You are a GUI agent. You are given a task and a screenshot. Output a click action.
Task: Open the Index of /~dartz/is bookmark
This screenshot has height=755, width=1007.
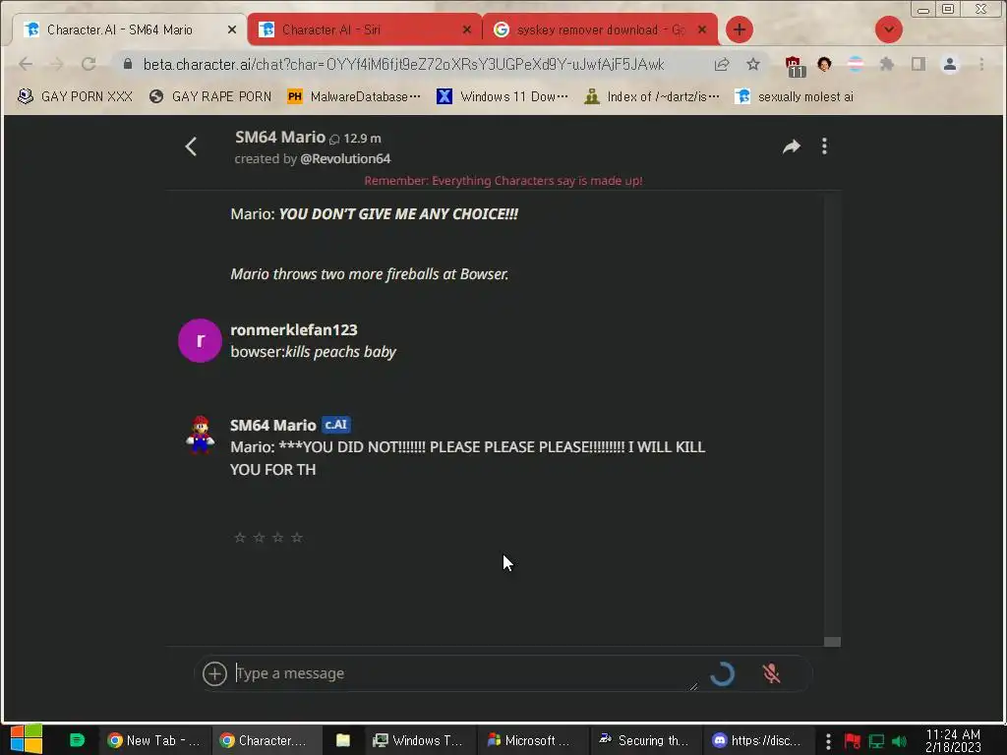tap(653, 96)
